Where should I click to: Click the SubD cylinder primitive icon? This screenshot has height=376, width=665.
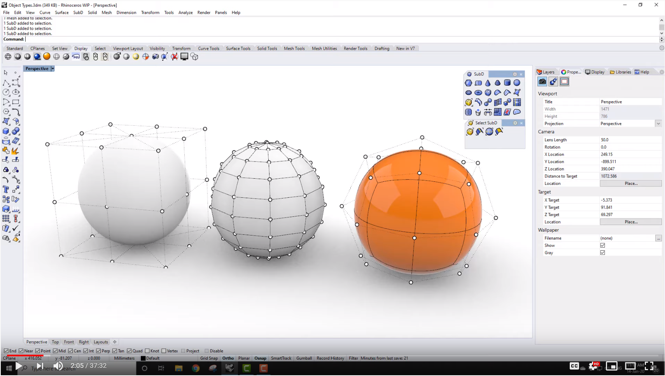point(507,83)
